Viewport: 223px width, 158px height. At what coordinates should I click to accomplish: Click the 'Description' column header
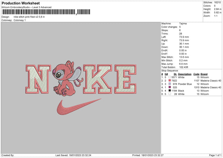point(185,74)
